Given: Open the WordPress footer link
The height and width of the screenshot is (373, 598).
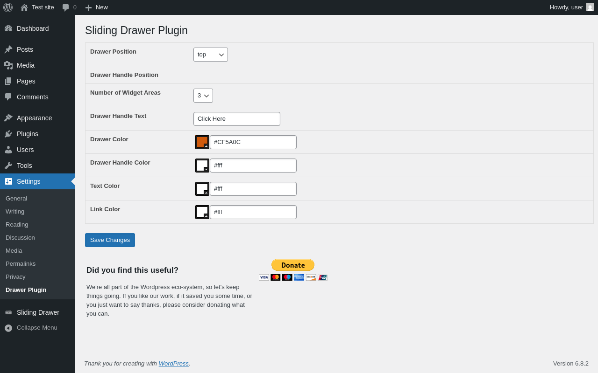Looking at the screenshot, I should 174,363.
